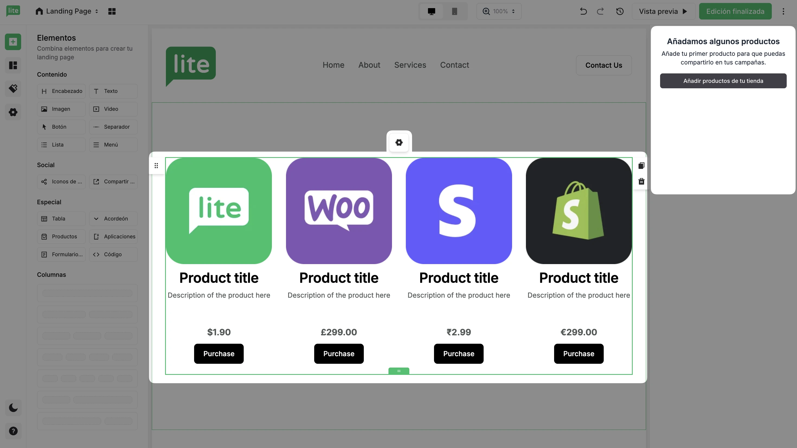
Task: Select the four columns layout
Action: [x=87, y=357]
